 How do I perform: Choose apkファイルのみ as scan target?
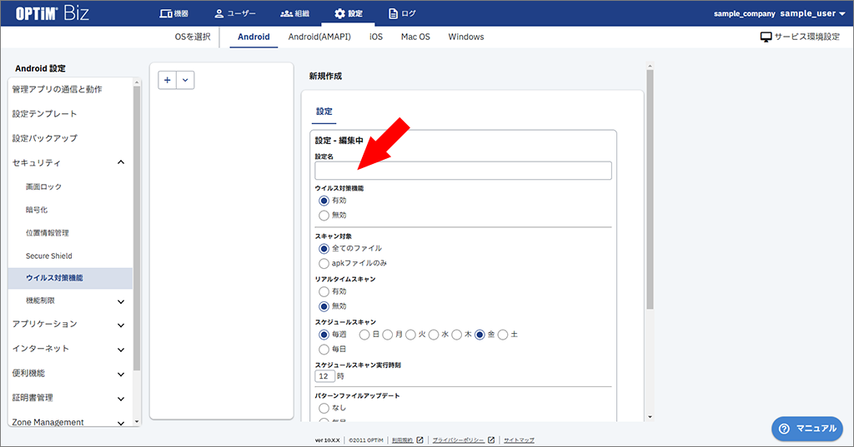pos(324,263)
